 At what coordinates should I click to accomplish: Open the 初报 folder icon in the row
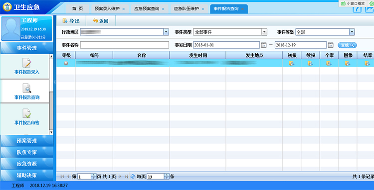click(x=291, y=63)
